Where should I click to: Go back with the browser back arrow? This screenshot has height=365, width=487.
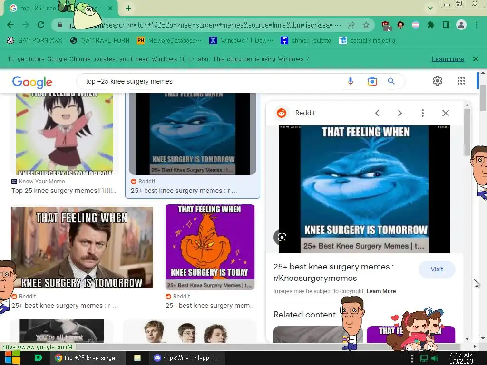point(10,25)
